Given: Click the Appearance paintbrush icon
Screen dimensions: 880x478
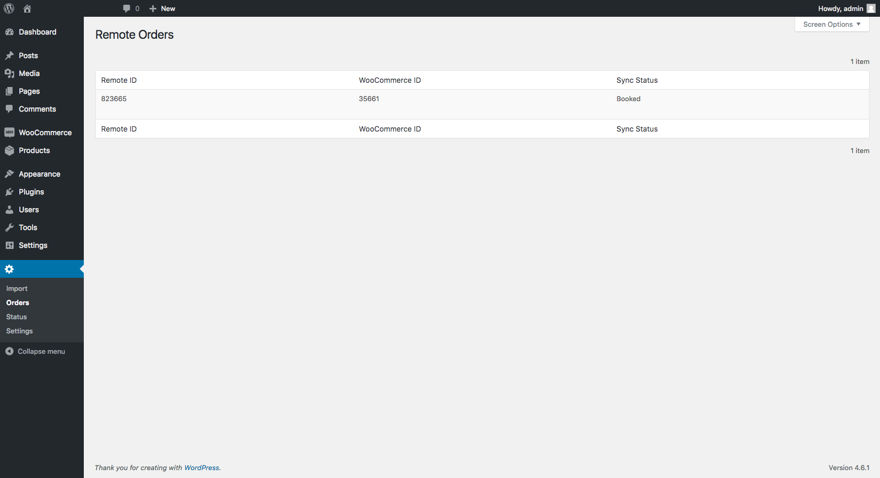Looking at the screenshot, I should pyautogui.click(x=9, y=174).
